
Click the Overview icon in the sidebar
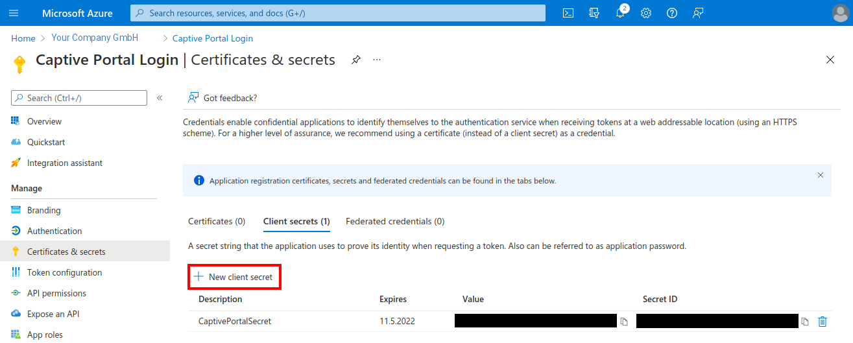(16, 121)
